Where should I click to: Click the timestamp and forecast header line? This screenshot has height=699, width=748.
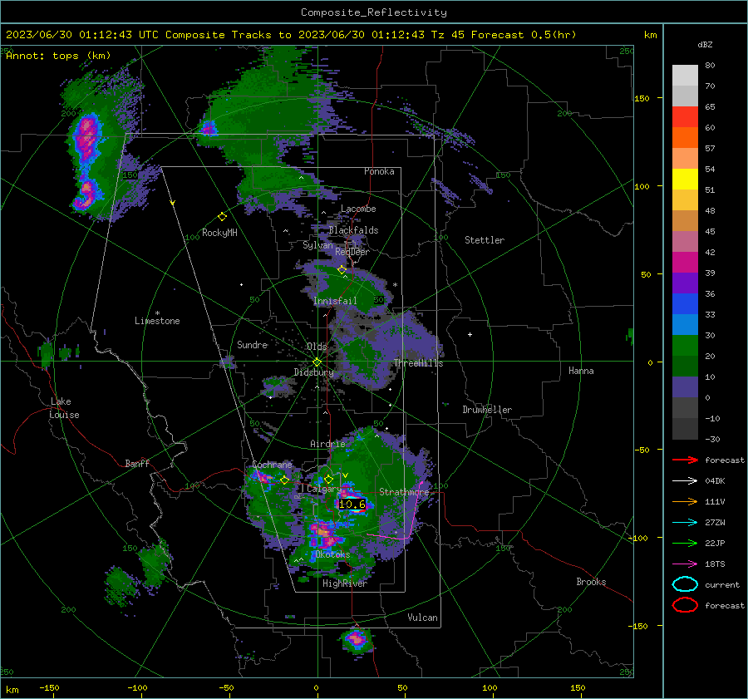coord(291,35)
